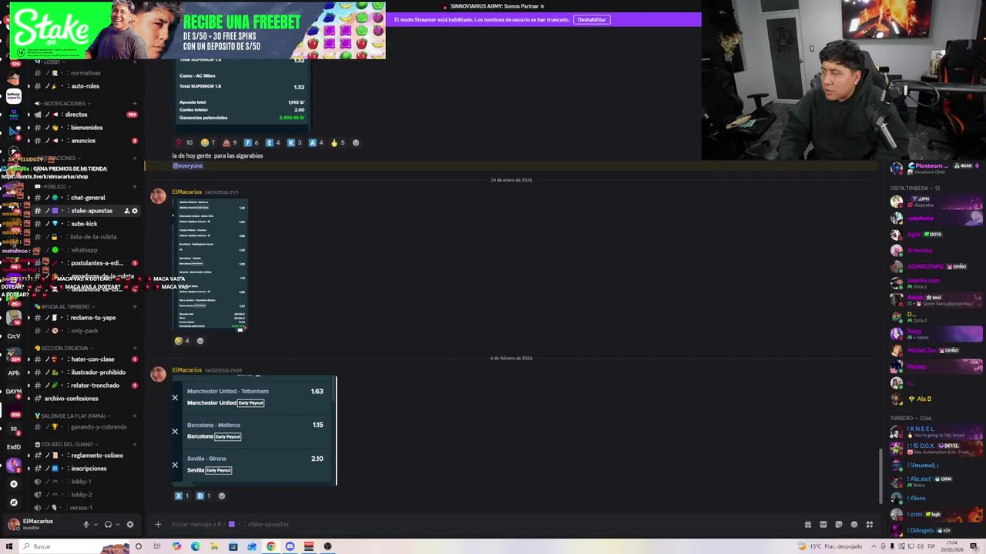Viewport: 986px width, 554px height.
Task: Open the ElMacarius user profile panel
Action: [39, 524]
